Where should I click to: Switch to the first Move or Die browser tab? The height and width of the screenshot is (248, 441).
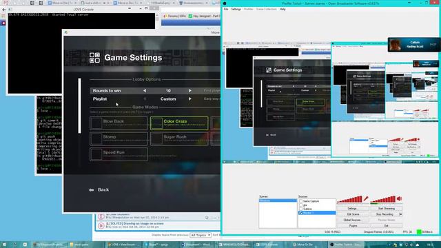(x=63, y=3)
